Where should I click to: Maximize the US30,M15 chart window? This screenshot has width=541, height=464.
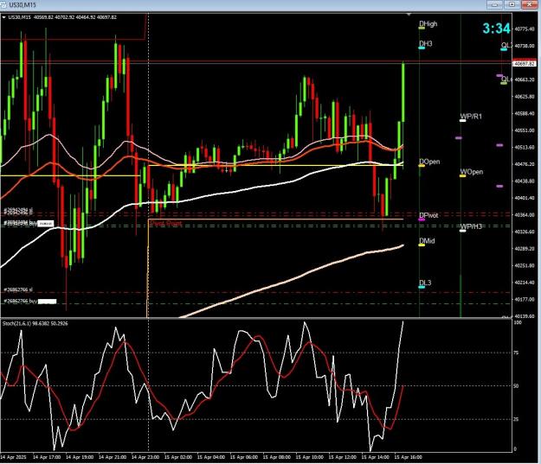tap(512, 4)
